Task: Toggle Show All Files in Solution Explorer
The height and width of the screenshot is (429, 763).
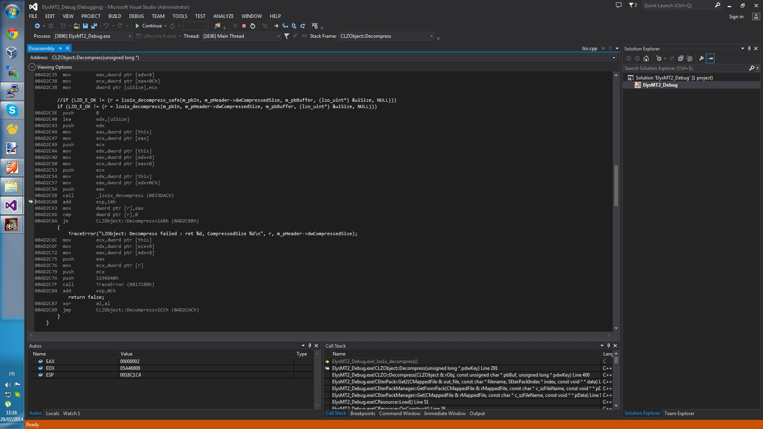Action: pyautogui.click(x=689, y=58)
